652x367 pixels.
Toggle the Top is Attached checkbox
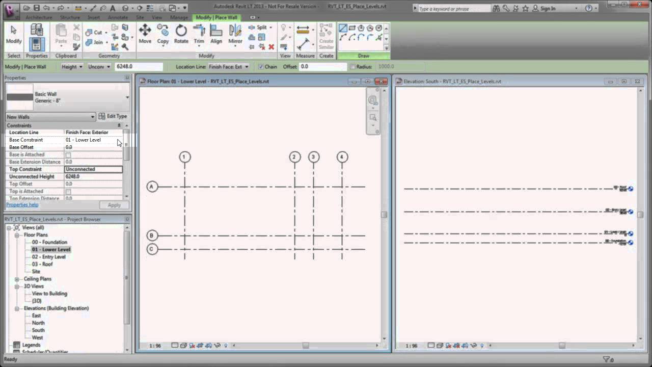click(x=68, y=192)
